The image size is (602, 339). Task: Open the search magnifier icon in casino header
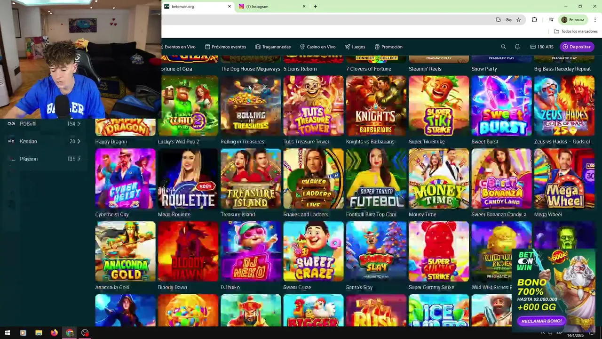click(503, 47)
